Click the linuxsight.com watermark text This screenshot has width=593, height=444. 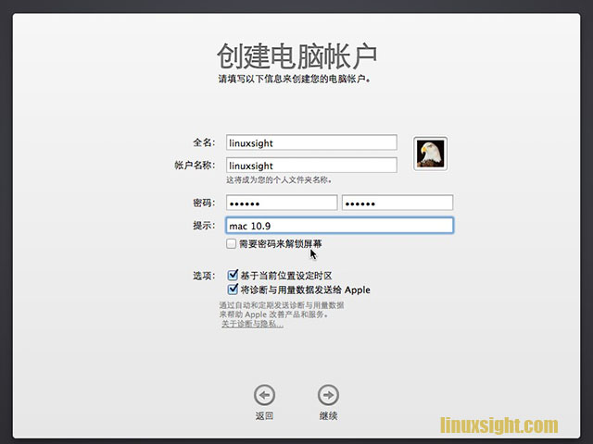click(498, 425)
